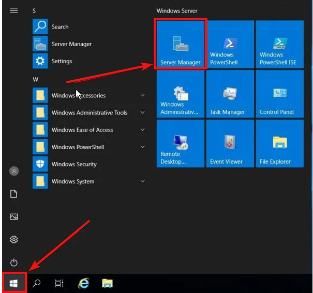Open the Windows PowerShell ISE tile
This screenshot has height=293, width=313.
pyautogui.click(x=280, y=45)
